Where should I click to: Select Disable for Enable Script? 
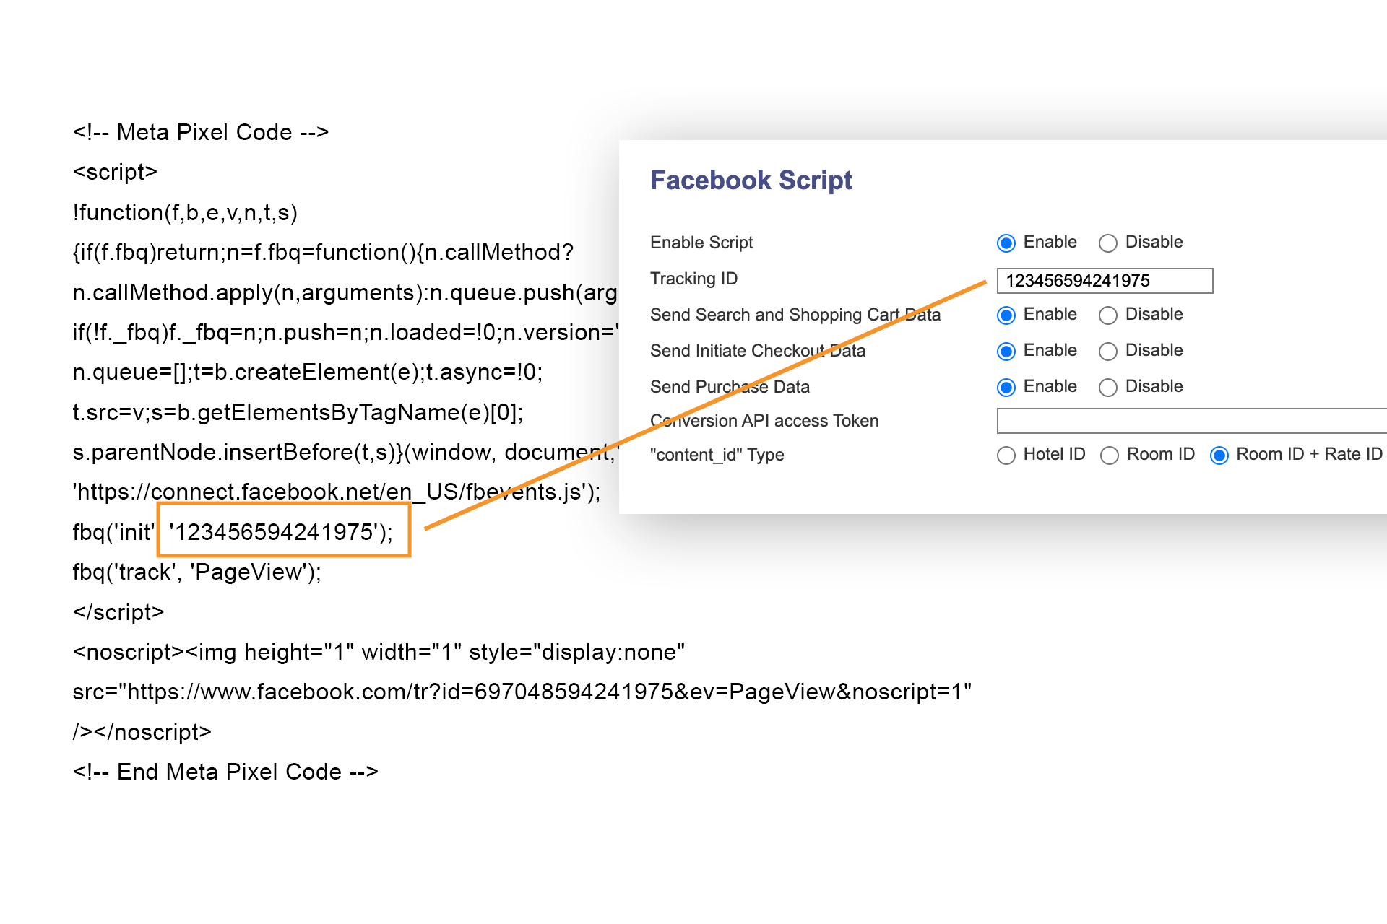tap(1108, 243)
